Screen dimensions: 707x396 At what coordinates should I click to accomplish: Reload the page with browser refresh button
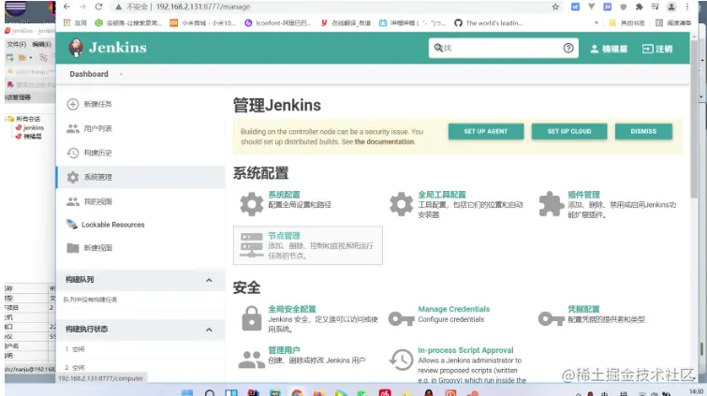click(x=98, y=7)
